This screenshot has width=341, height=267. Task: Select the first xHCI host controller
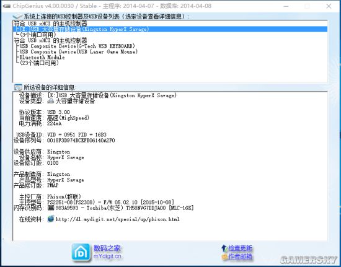click(x=50, y=24)
